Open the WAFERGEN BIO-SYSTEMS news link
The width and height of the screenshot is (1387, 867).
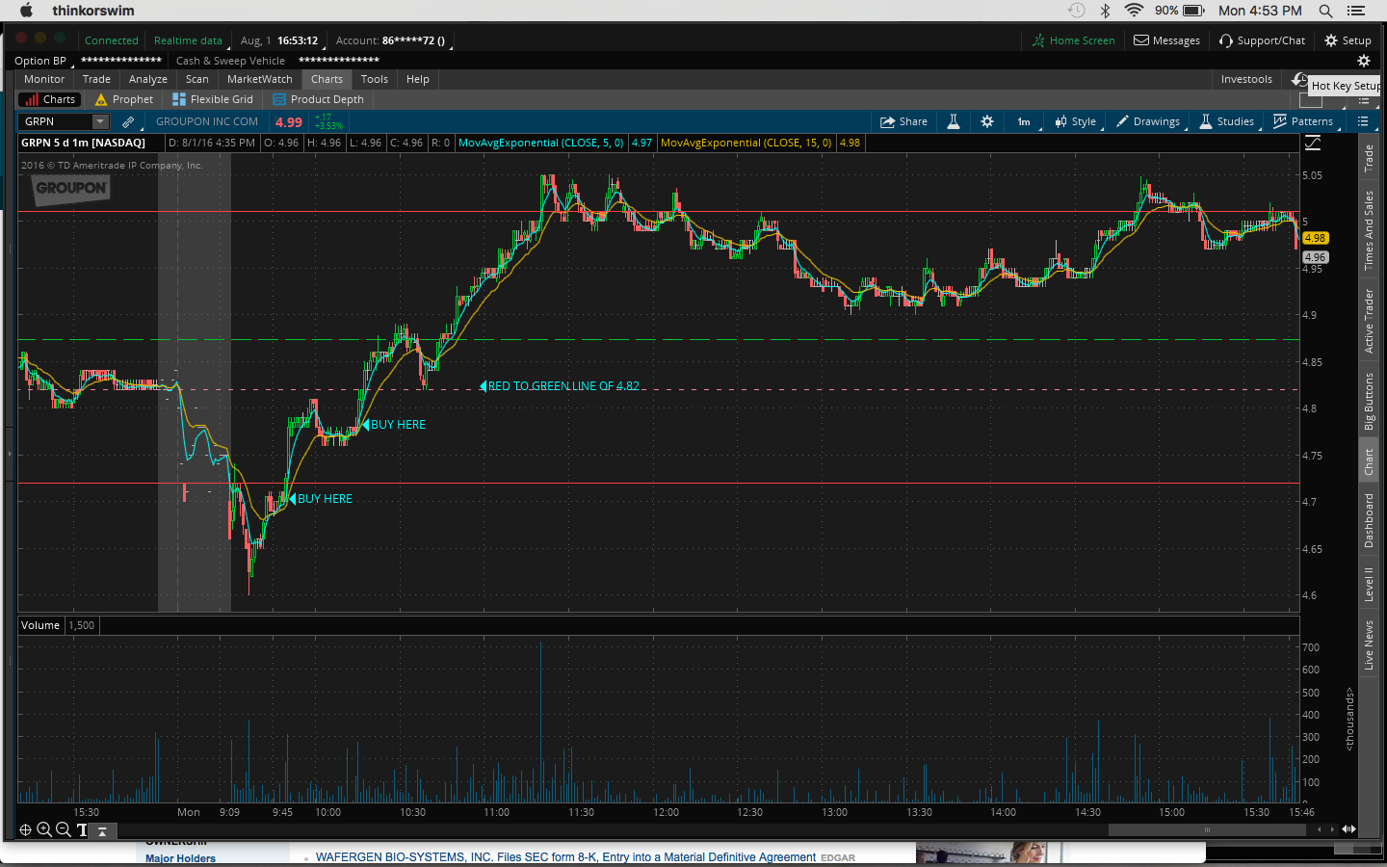pyautogui.click(x=565, y=857)
